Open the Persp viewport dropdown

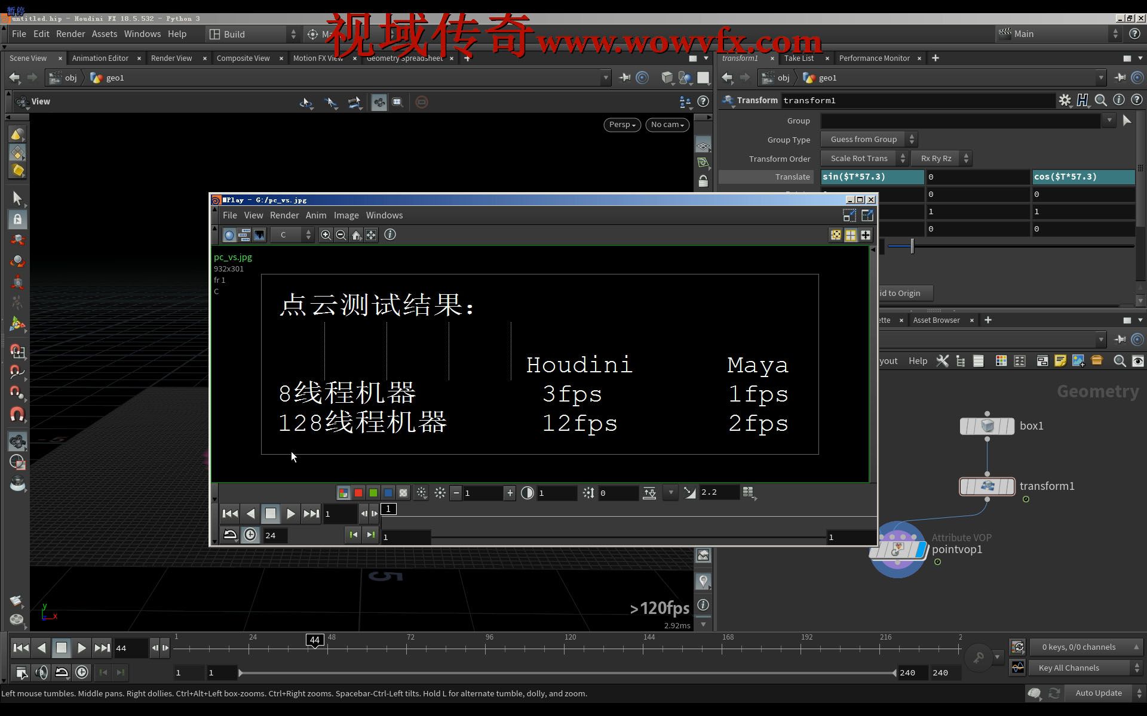coord(622,125)
